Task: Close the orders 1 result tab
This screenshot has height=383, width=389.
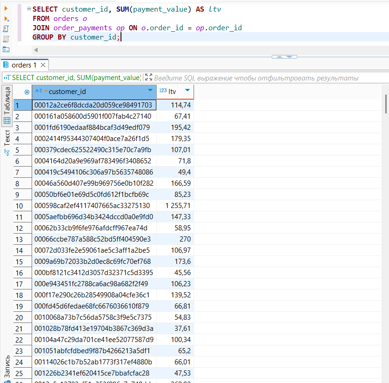Action: 43,65
